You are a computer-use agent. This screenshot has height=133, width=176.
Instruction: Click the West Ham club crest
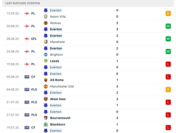point(46,99)
